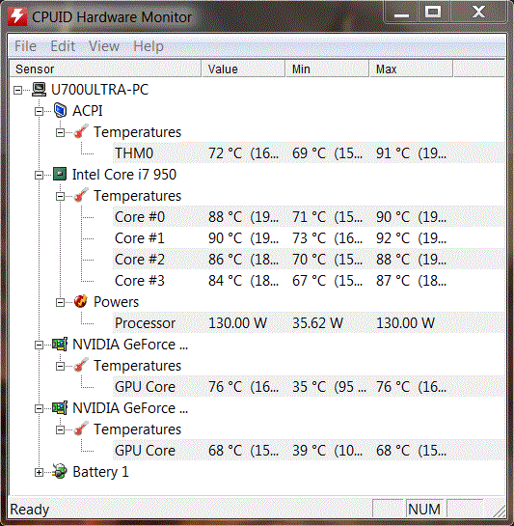Collapse the ACPI node
Image resolution: width=514 pixels, height=526 pixels.
pyautogui.click(x=39, y=111)
